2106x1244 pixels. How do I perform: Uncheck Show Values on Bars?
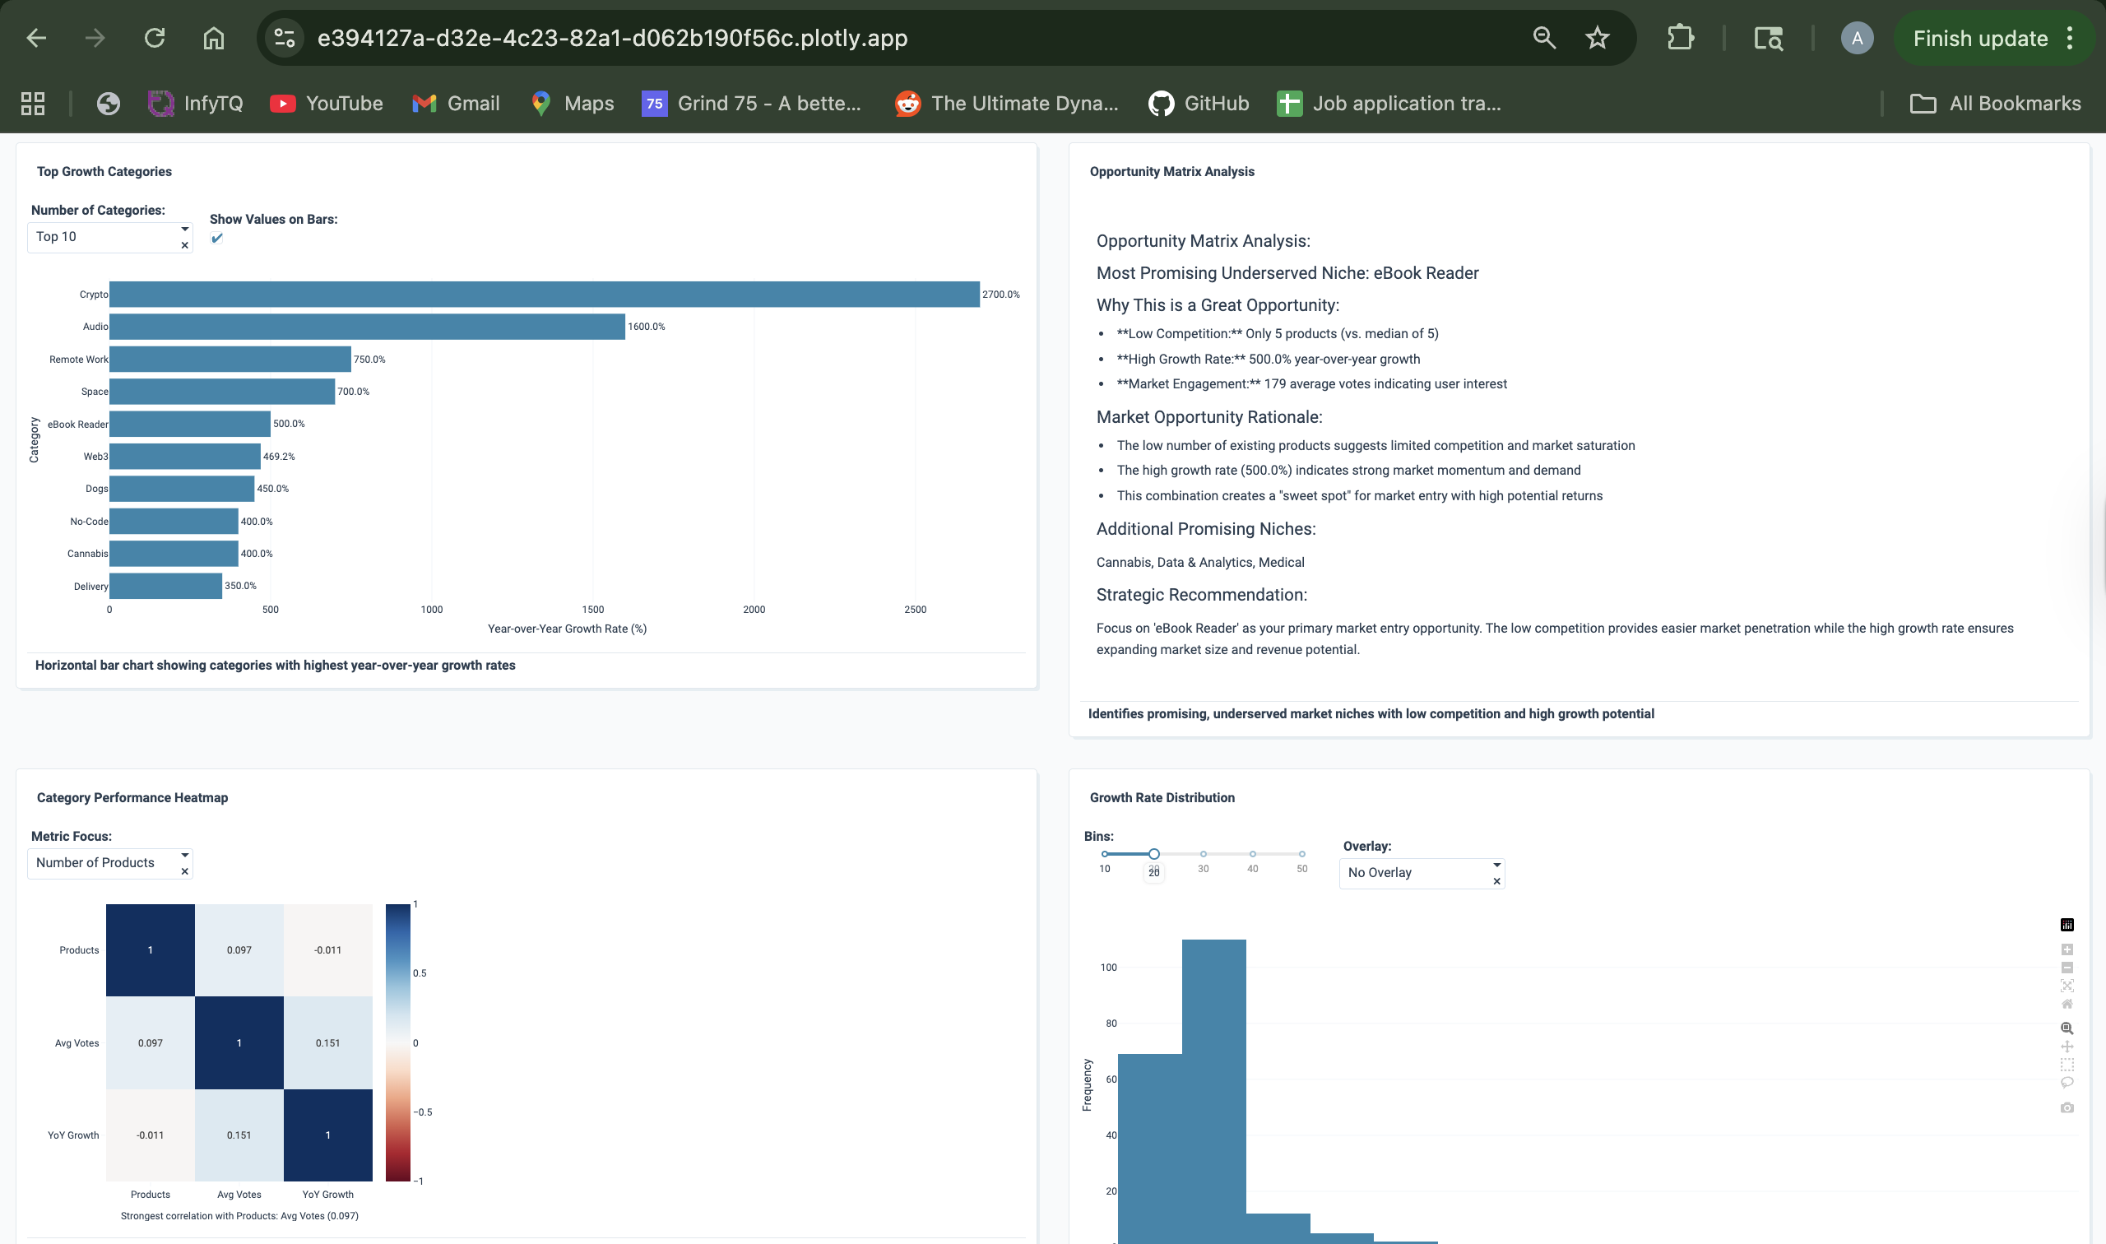coord(217,238)
